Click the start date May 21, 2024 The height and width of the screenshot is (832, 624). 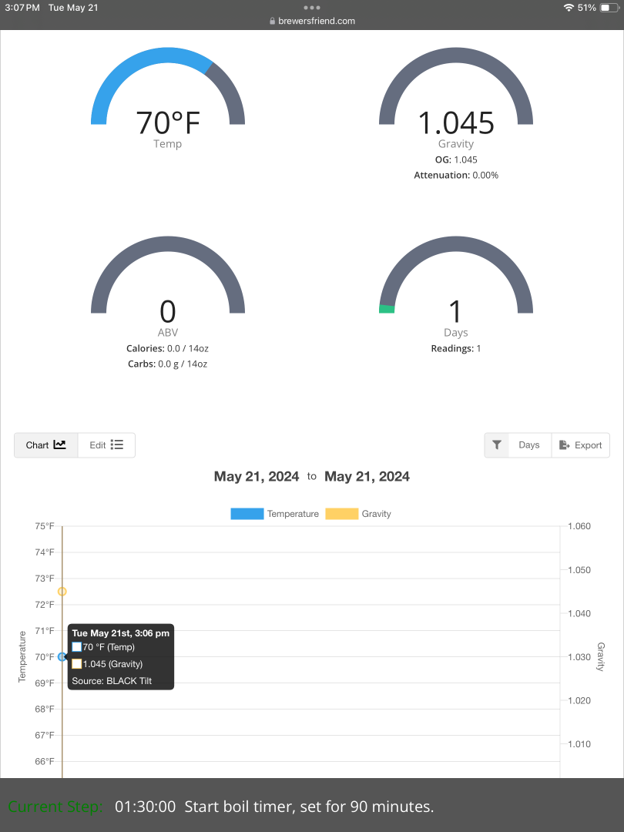point(257,477)
